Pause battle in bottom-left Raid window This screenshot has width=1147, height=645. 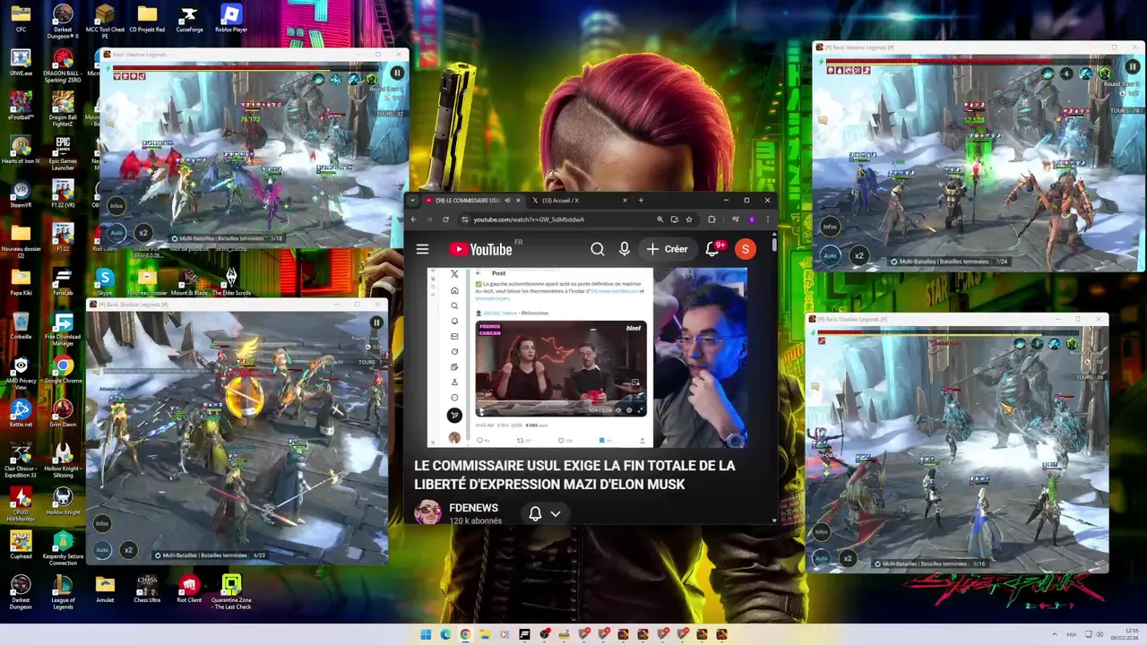[376, 322]
